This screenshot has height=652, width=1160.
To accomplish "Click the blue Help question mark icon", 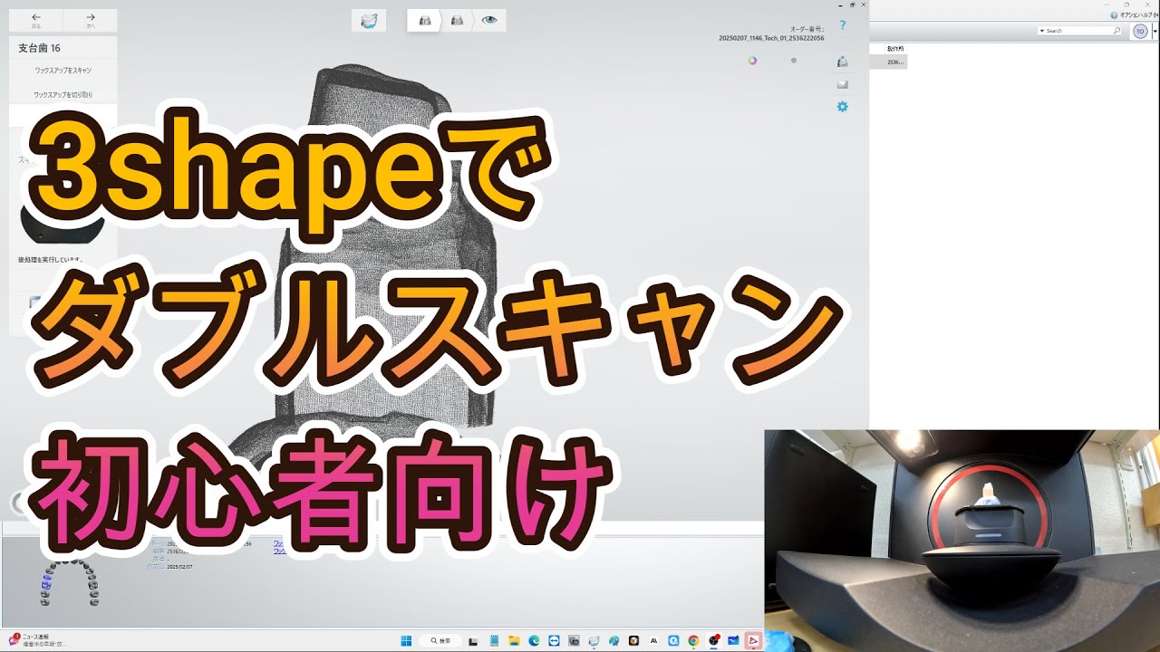I will point(843,25).
